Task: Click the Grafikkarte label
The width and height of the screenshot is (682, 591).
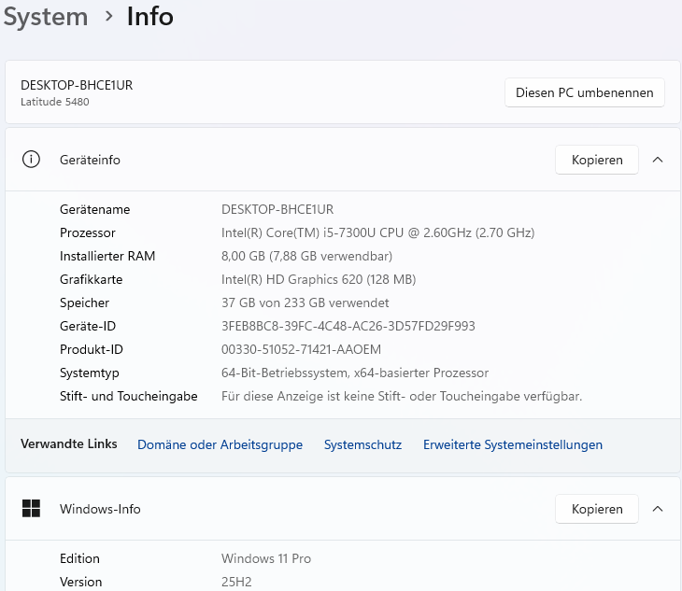Action: coord(91,279)
